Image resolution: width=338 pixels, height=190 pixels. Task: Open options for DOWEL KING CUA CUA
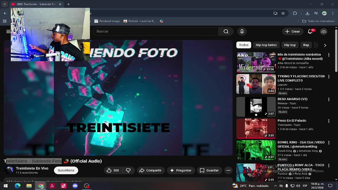329,142
